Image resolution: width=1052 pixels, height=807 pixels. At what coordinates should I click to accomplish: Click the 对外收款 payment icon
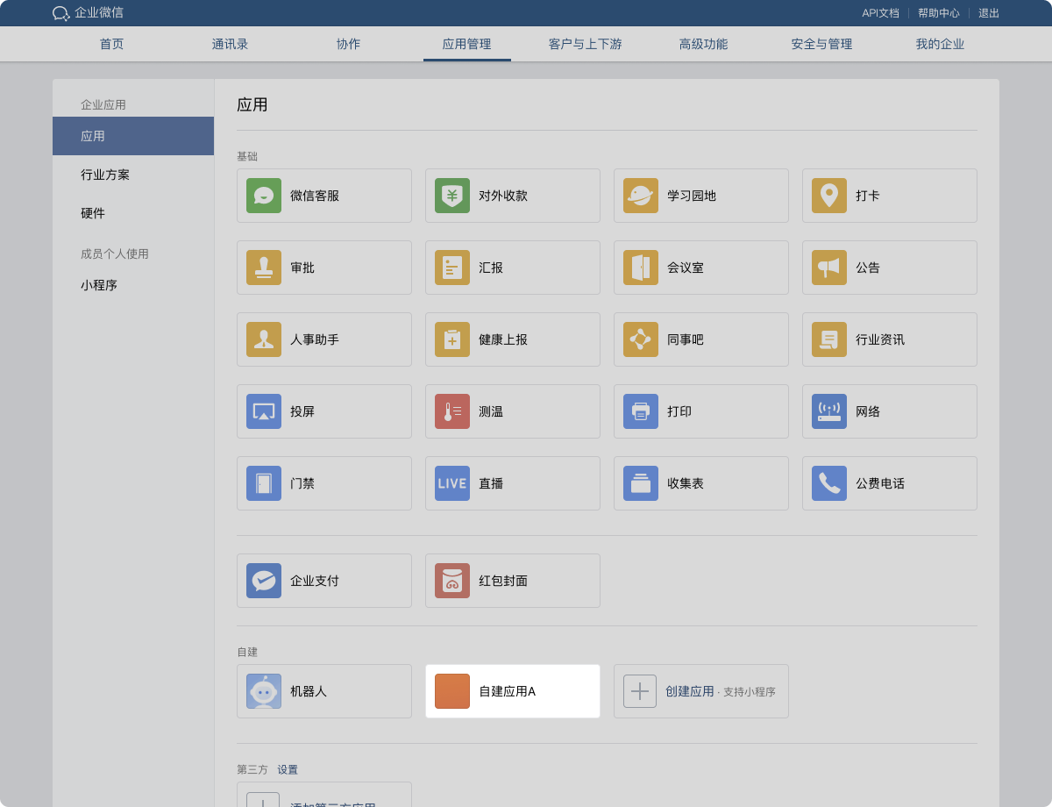pos(452,196)
